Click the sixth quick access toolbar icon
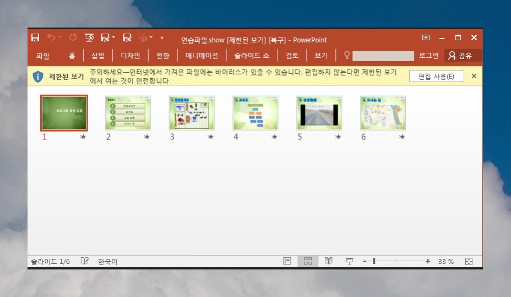 point(127,37)
